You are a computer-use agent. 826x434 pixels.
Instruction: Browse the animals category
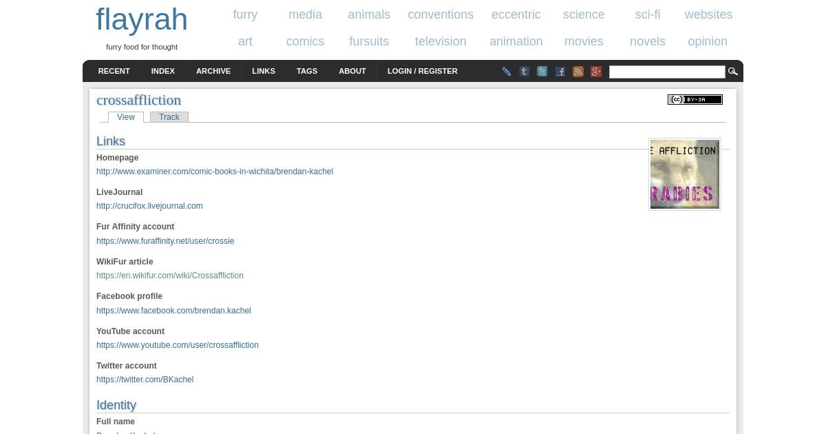click(x=369, y=14)
